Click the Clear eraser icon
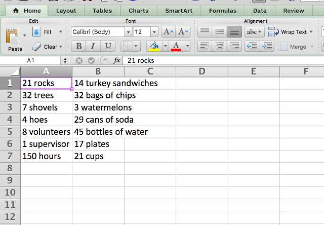The image size is (324, 225). (x=36, y=47)
